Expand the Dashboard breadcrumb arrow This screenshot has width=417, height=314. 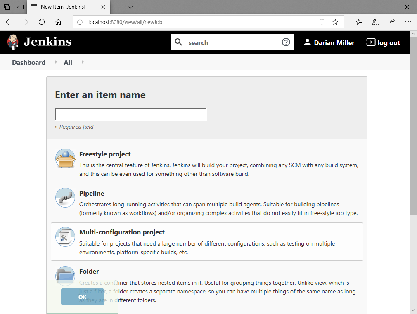point(56,62)
